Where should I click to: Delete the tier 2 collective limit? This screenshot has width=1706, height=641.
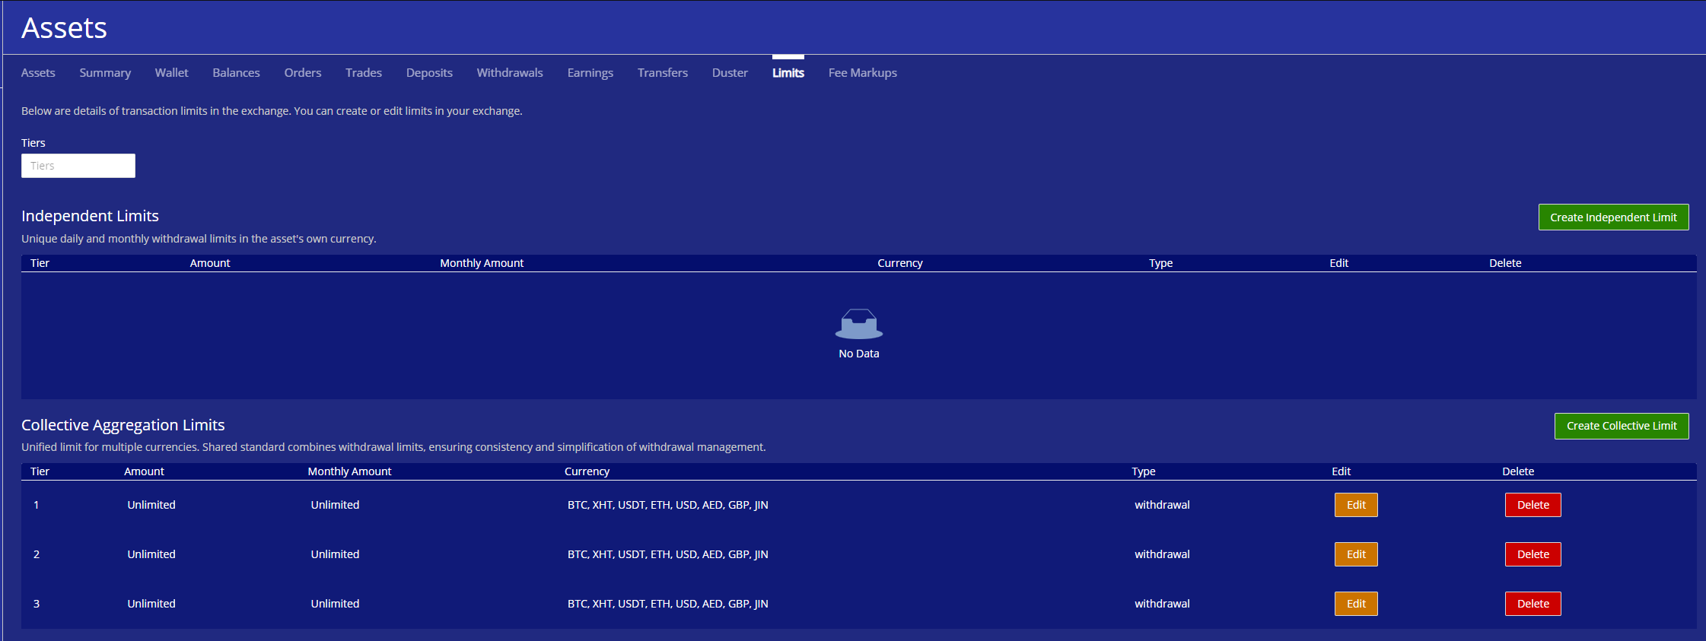pos(1533,554)
